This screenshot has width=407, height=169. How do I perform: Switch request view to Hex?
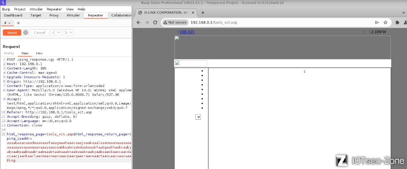tap(39, 53)
